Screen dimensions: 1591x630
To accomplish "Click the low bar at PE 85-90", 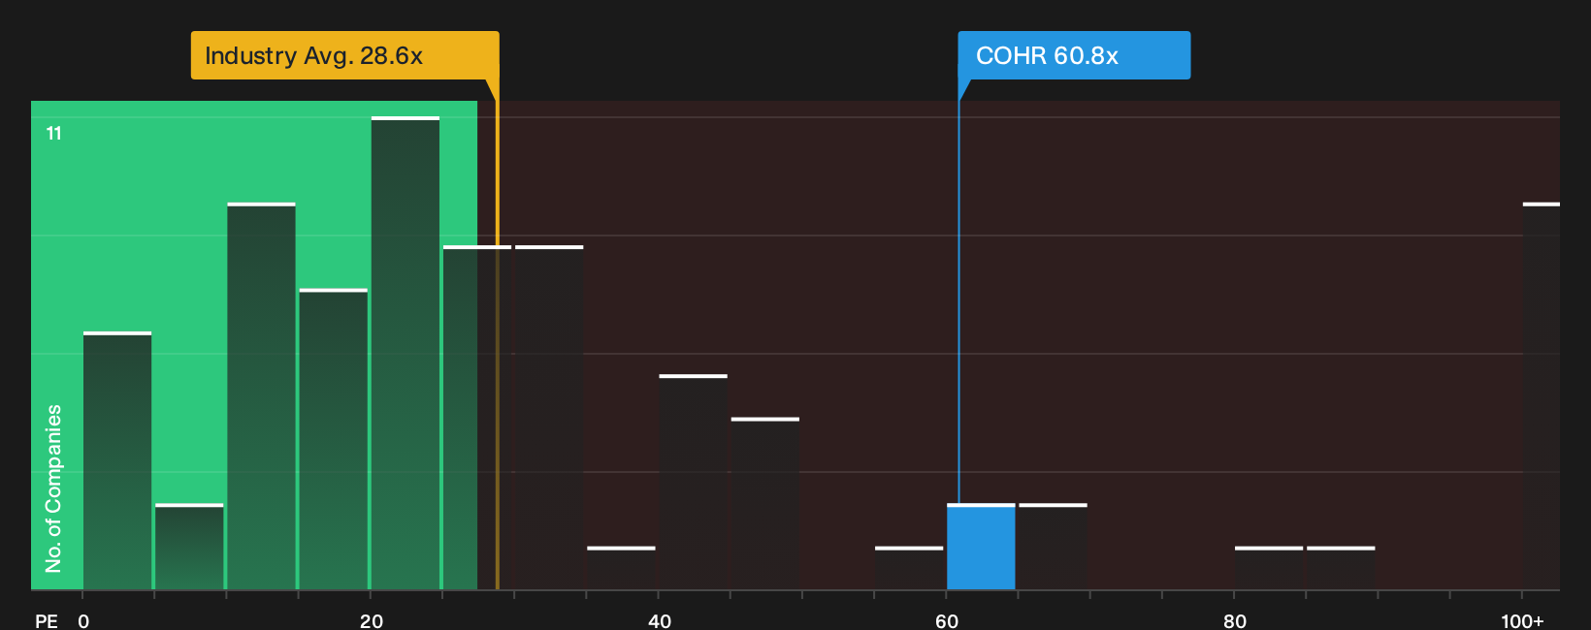I will click(1341, 568).
